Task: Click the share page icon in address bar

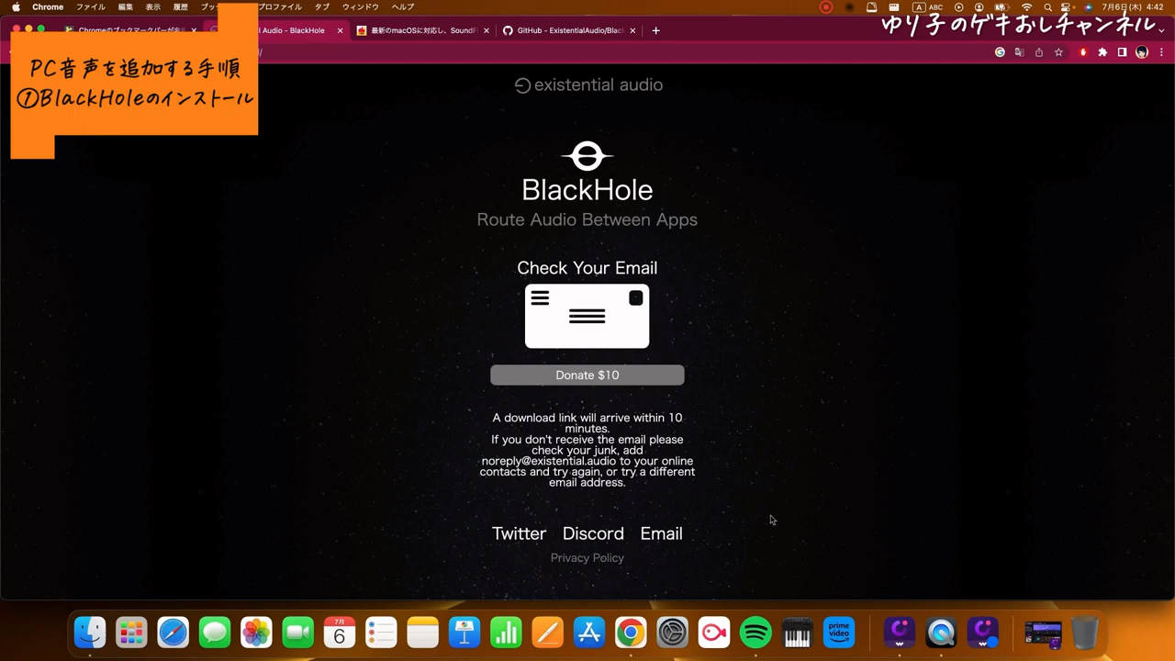Action: point(1039,52)
